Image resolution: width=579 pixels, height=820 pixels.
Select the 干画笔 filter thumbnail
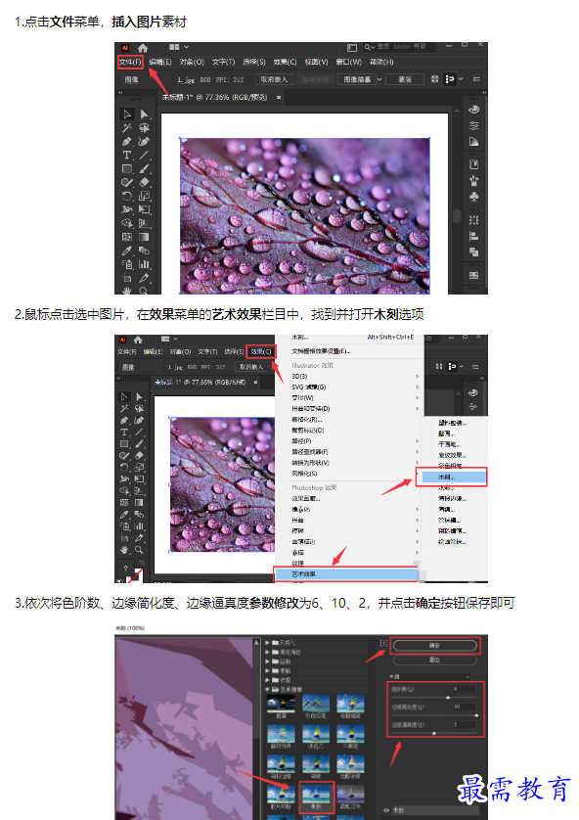coord(351,736)
